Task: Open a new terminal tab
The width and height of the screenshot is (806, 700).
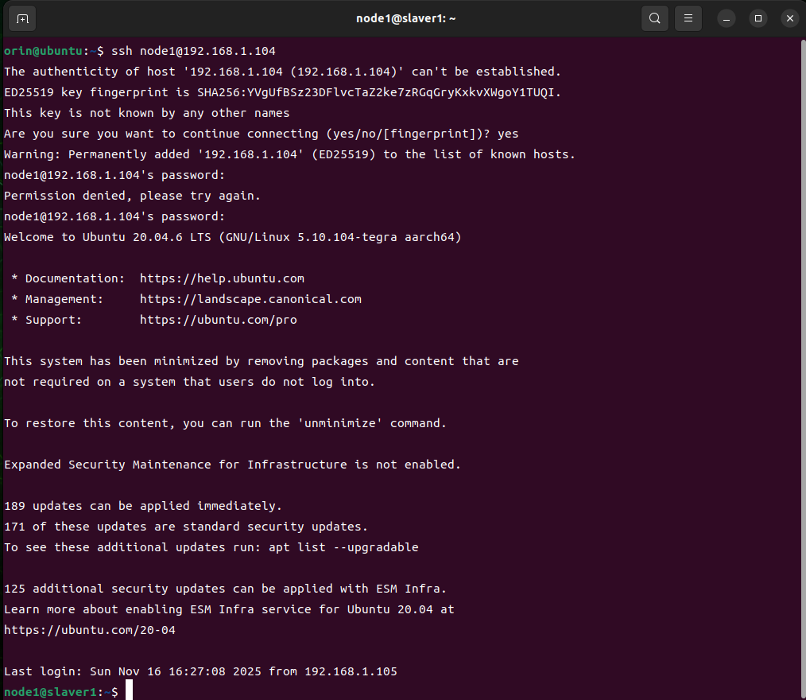Action: (x=22, y=18)
